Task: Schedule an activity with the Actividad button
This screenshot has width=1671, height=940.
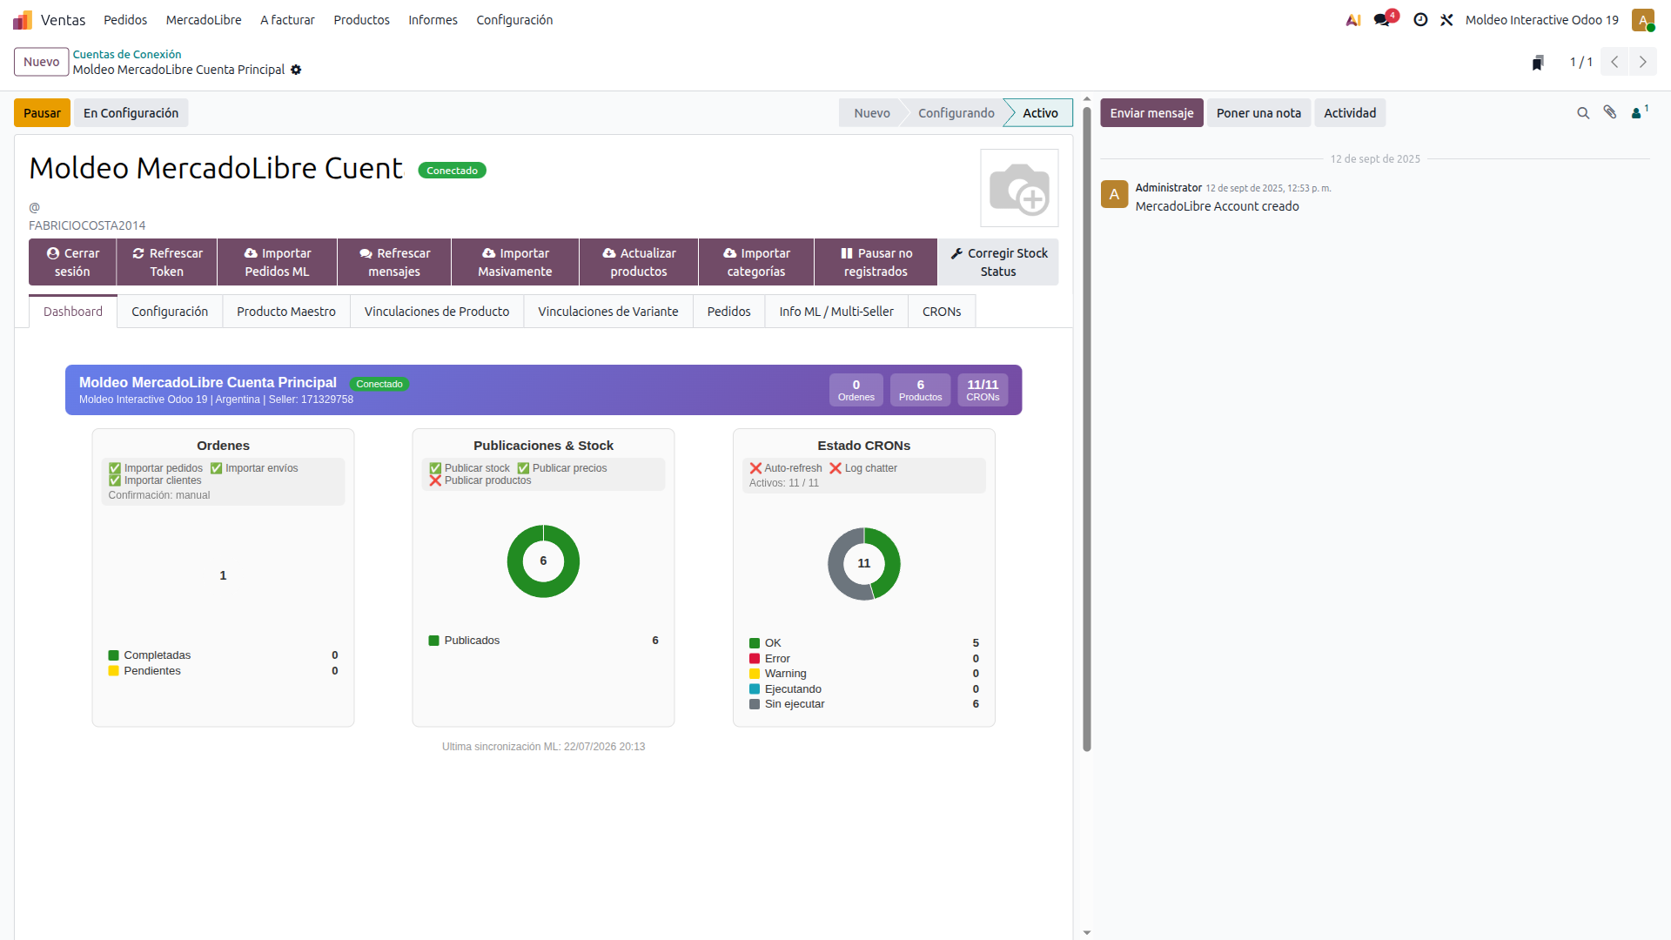Action: point(1350,113)
